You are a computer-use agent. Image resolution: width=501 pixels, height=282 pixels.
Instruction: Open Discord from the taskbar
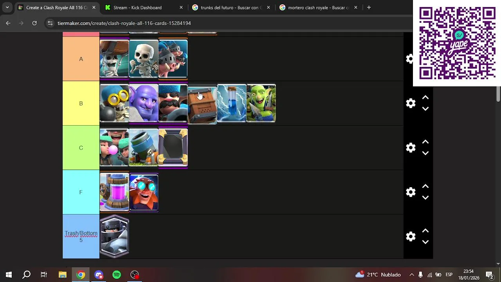99,275
